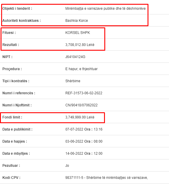This screenshot has width=169, height=188.
Task: Select the 'Jo' suspended value
Action: (67, 166)
